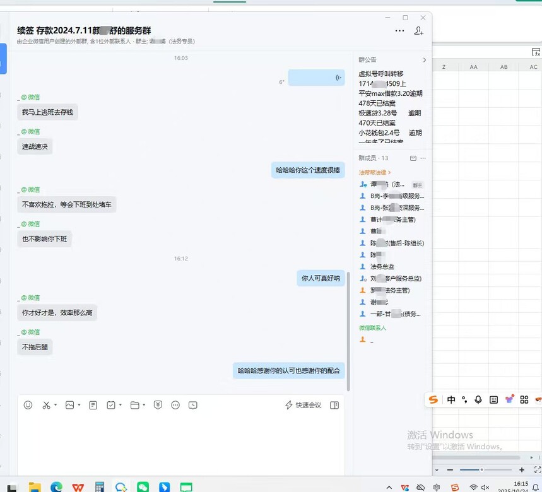Expand the to-do dropdown arrow
Viewport: 542px width, 492px height.
(x=121, y=405)
